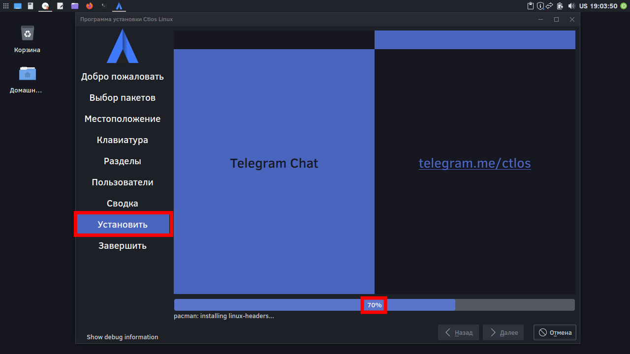Open the telegram.me/ctlos link
The image size is (630, 354).
(475, 163)
